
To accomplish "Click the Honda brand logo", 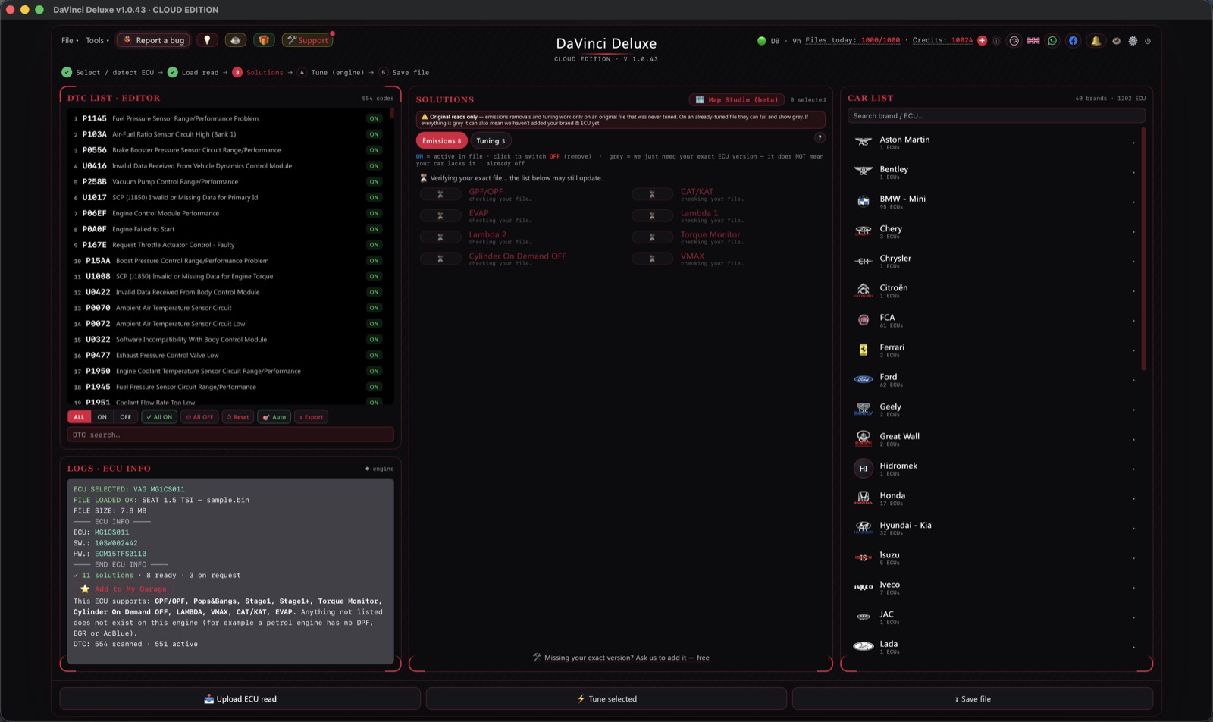I will 863,498.
